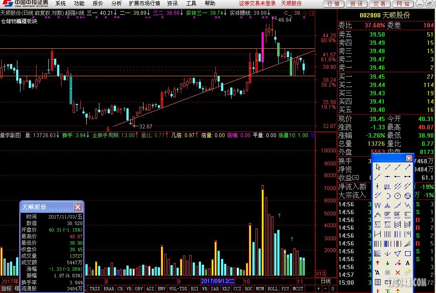436x293 pixels.
Task: Select the +A text add tool
Action: 377,273
